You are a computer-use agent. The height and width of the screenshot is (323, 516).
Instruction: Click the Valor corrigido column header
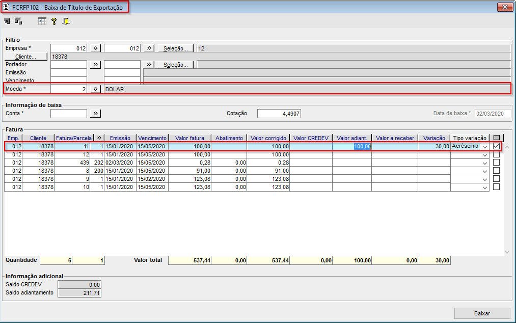pos(268,138)
